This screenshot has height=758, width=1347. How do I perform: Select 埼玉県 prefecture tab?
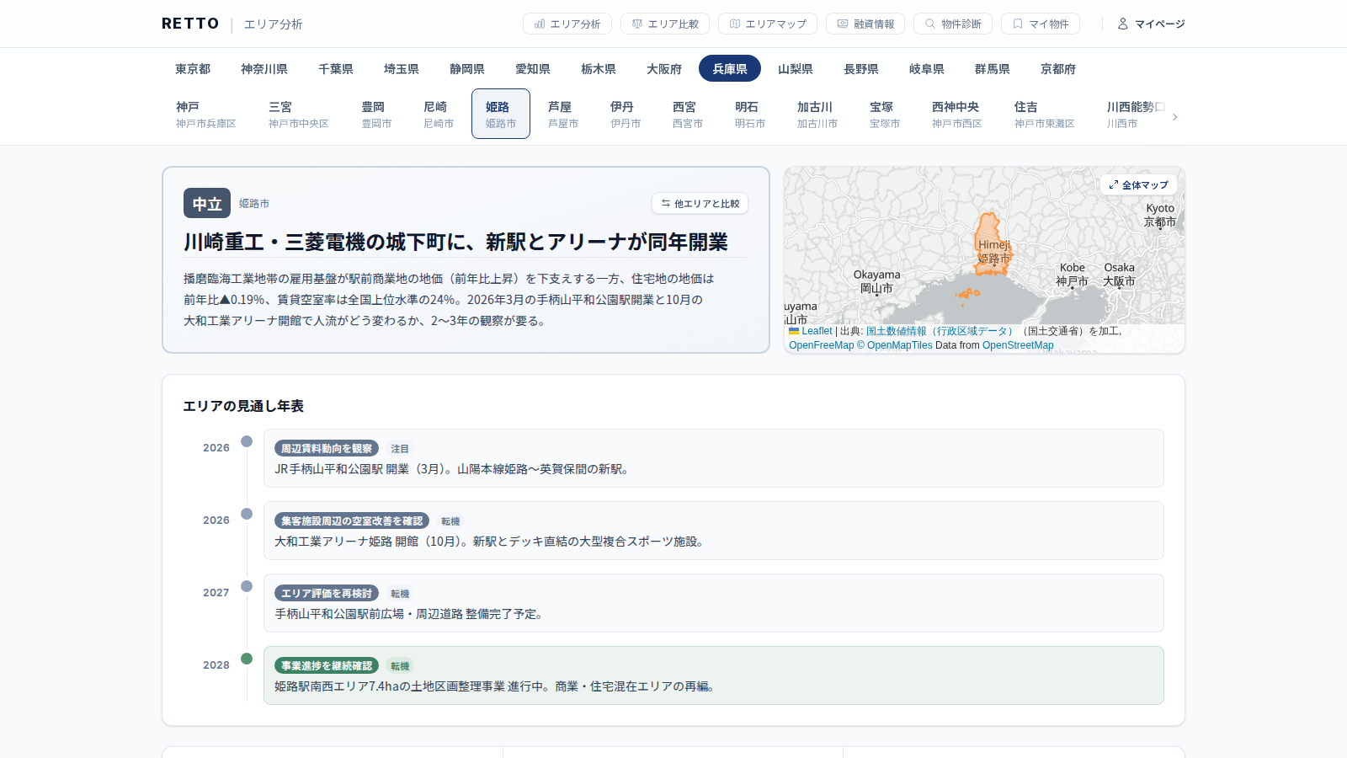[402, 68]
